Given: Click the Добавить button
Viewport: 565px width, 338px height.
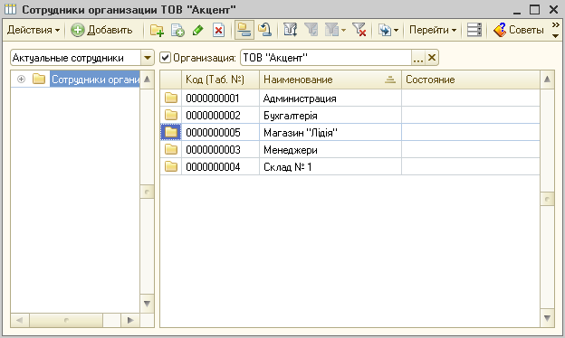Looking at the screenshot, I should (x=101, y=30).
